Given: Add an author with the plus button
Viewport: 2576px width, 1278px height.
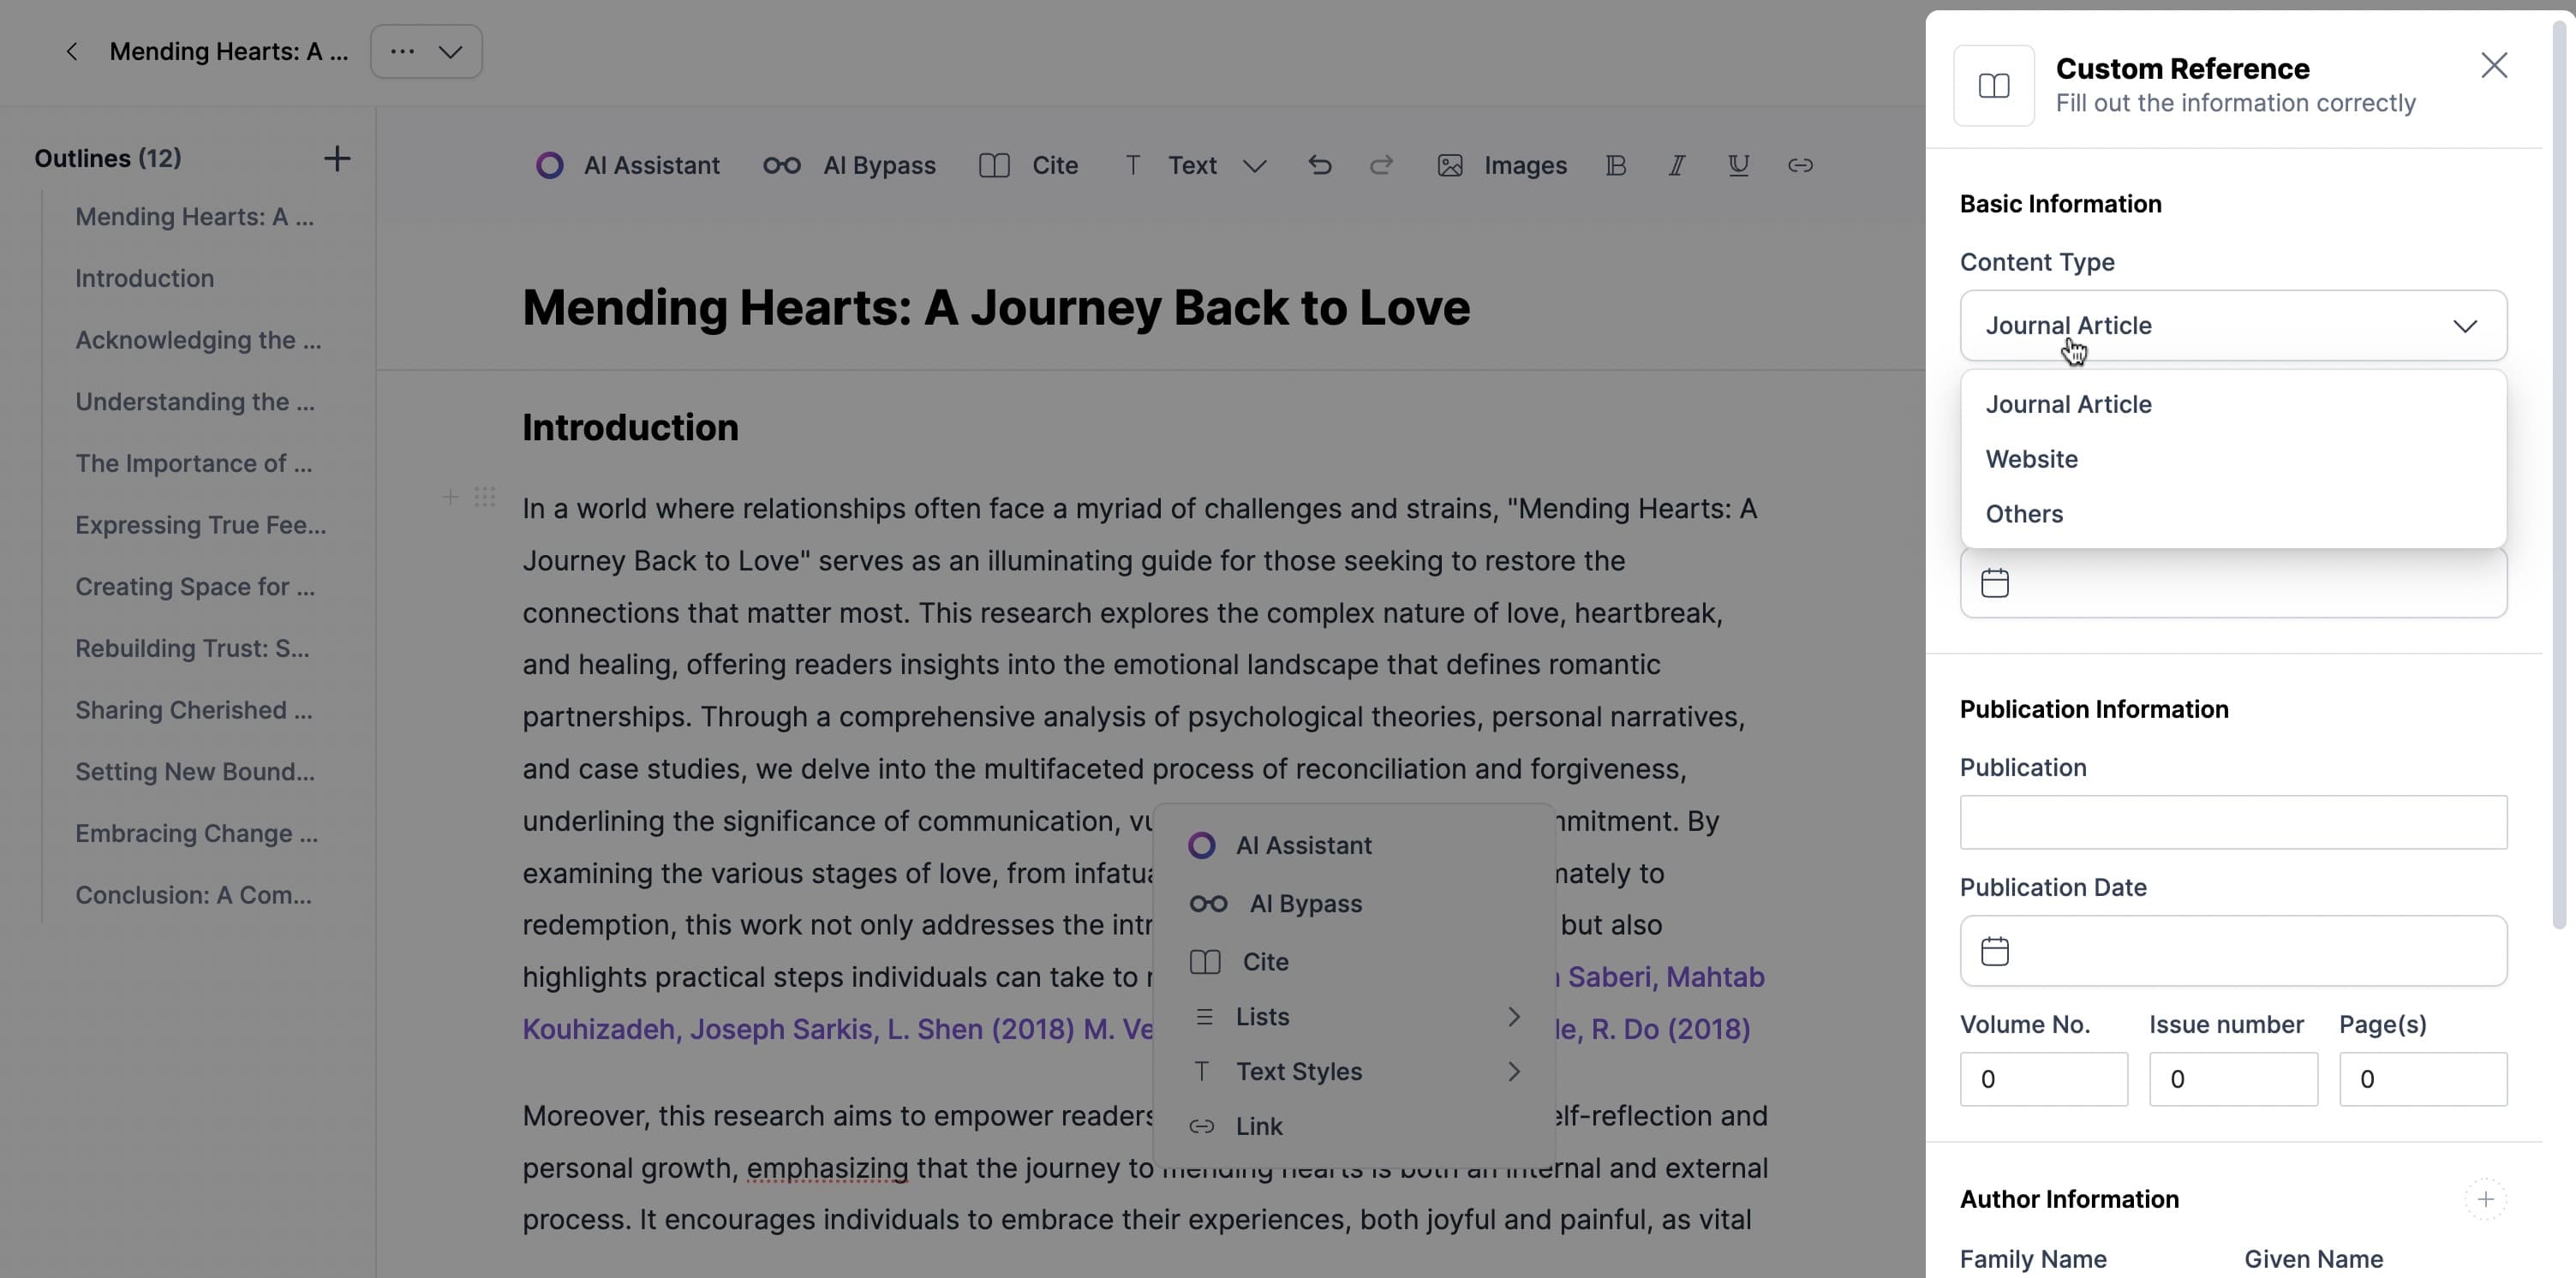Looking at the screenshot, I should click(2485, 1199).
